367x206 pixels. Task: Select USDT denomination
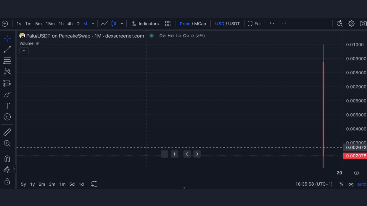click(x=234, y=24)
